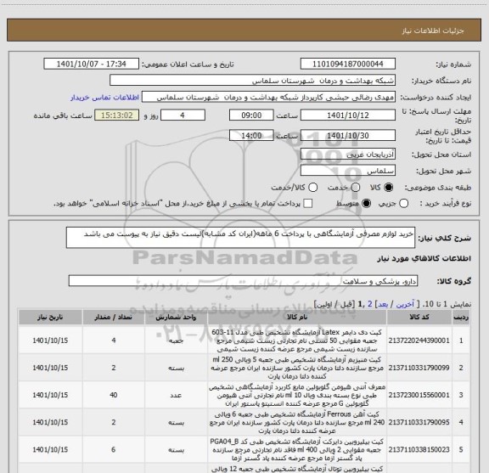Choose the متوسط purchase type radio
Image resolution: width=489 pixels, height=473 pixels.
click(x=366, y=204)
